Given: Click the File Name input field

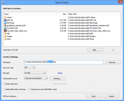Looking at the screenshot, I should coord(64,62).
